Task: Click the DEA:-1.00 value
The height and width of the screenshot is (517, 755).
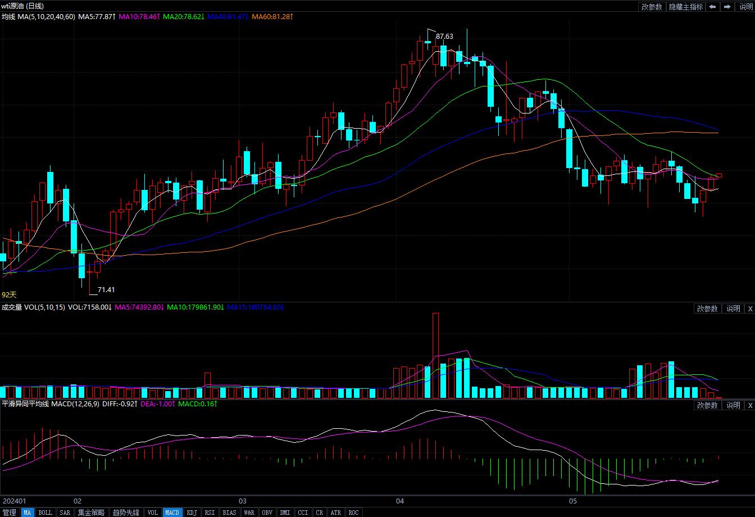Action: [x=158, y=404]
